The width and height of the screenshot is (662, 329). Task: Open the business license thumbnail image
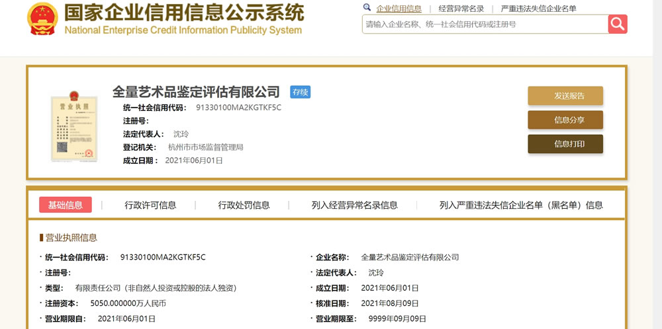tap(74, 126)
